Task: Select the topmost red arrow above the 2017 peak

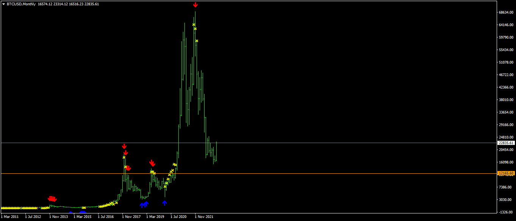Action: (124, 146)
